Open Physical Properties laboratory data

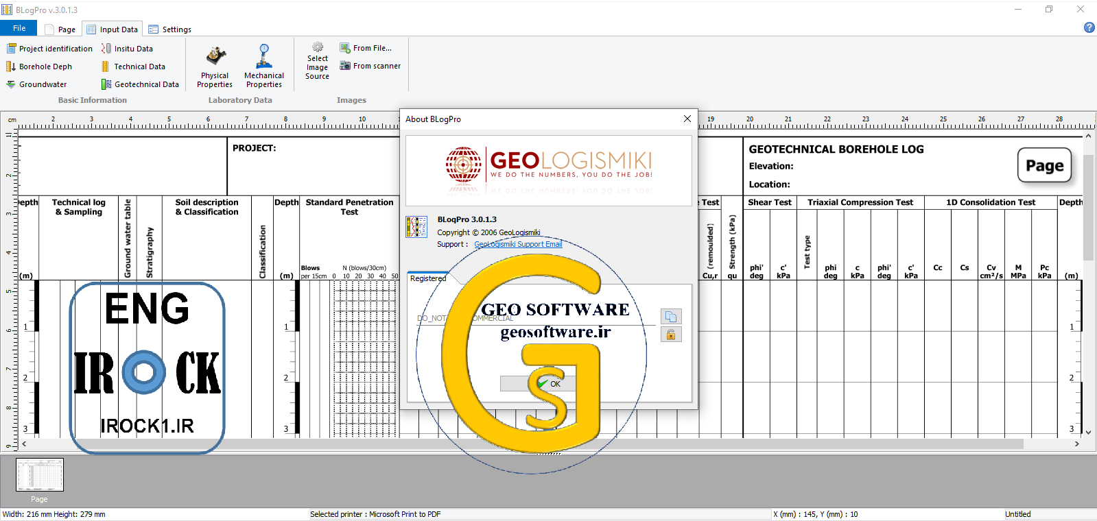[215, 66]
